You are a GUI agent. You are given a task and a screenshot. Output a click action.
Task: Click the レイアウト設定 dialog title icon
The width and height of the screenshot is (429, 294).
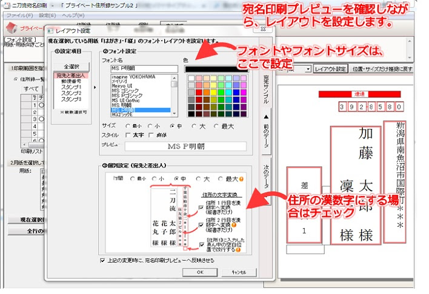50,31
